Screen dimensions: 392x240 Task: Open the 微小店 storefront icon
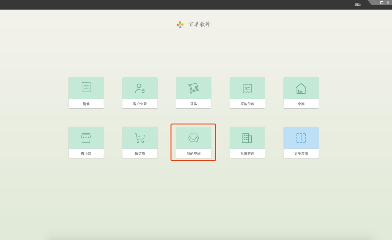pos(86,138)
